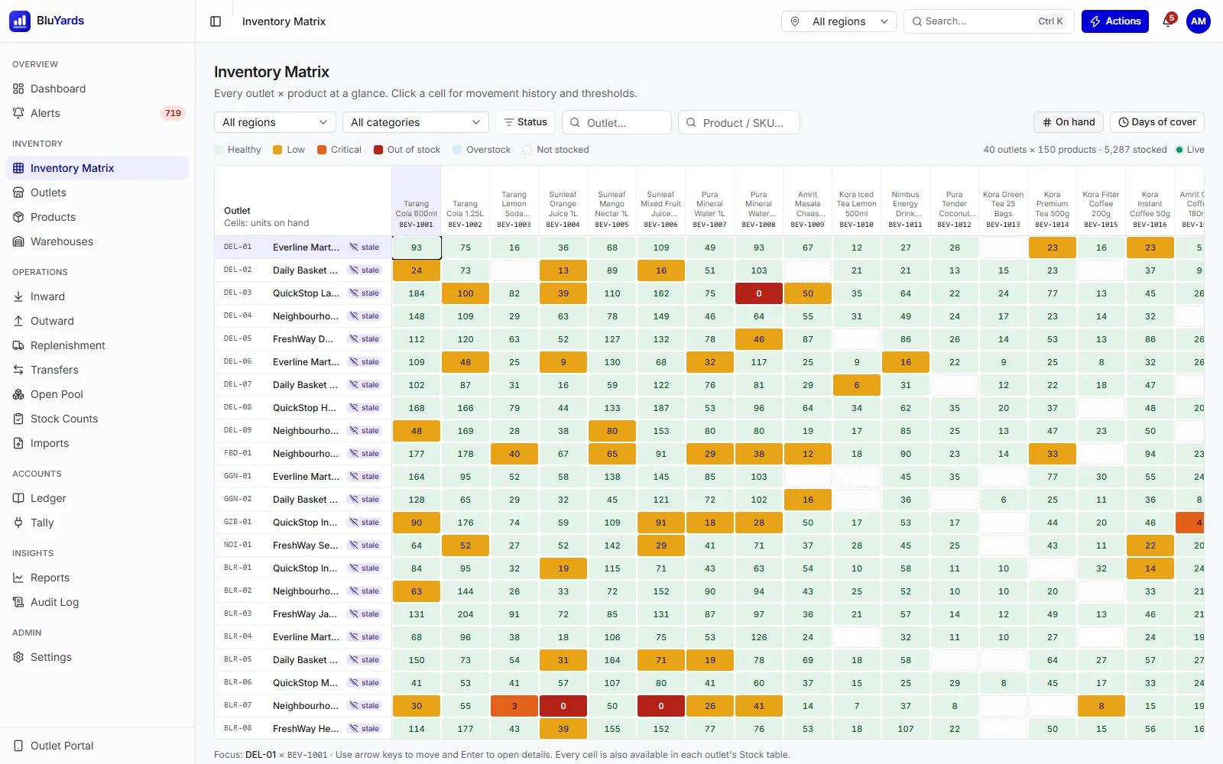This screenshot has height=764, width=1223.
Task: Click the FBD-01 row cell showing 177
Action: pos(417,454)
